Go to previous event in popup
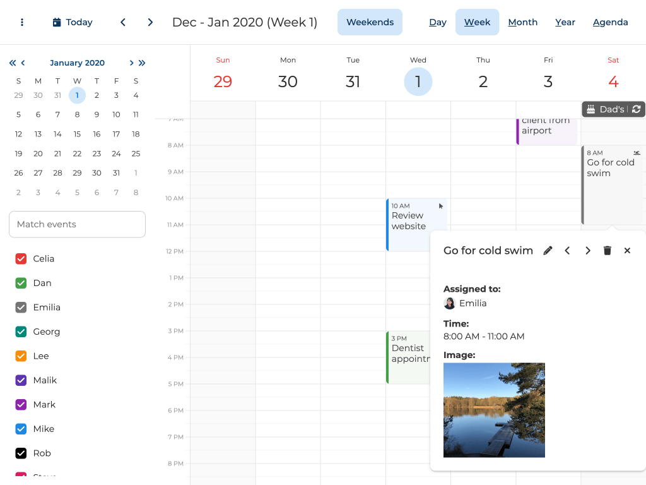 tap(567, 251)
